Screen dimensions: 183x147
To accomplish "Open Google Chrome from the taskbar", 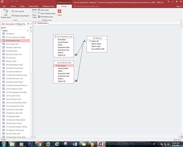I will [x=39, y=144].
